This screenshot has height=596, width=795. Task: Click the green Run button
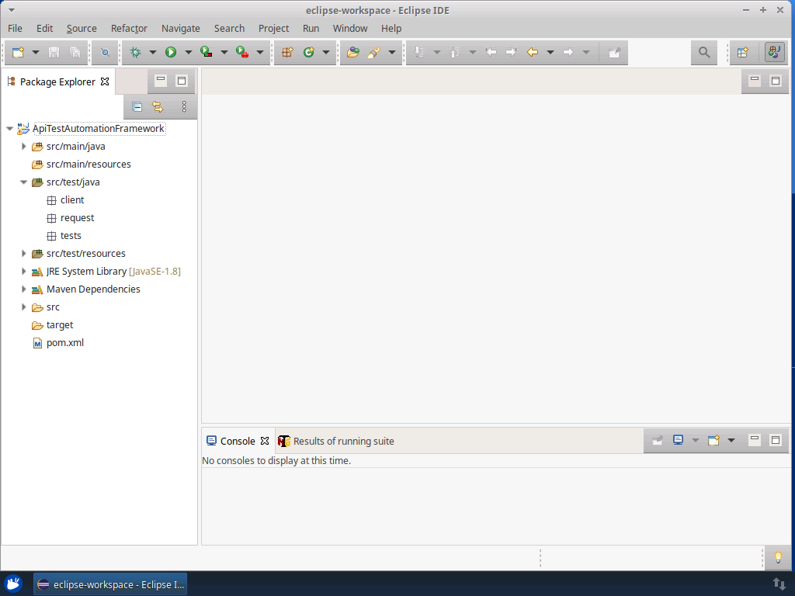point(171,52)
